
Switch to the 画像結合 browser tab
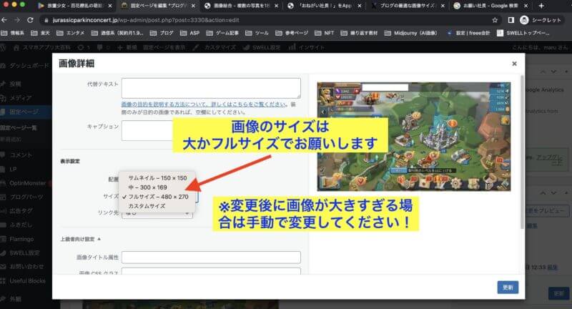(x=241, y=6)
